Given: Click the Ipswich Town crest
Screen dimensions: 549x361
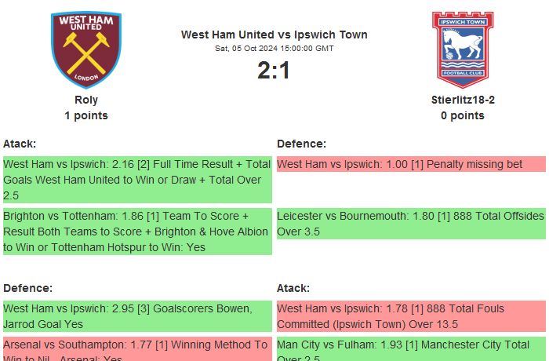Looking at the screenshot, I should point(462,49).
